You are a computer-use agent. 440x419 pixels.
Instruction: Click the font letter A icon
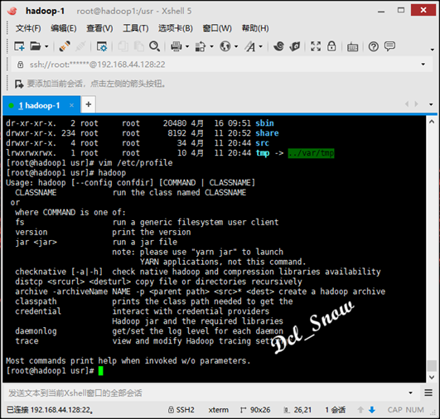point(249,46)
